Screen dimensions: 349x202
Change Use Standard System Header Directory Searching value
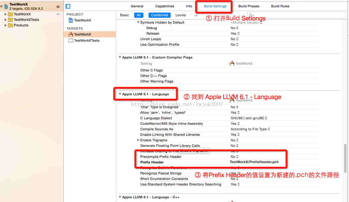(x=235, y=185)
